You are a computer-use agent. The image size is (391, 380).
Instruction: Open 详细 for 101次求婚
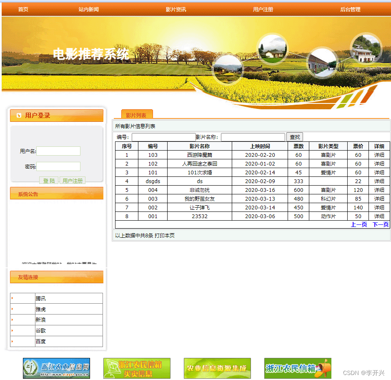pyautogui.click(x=379, y=172)
